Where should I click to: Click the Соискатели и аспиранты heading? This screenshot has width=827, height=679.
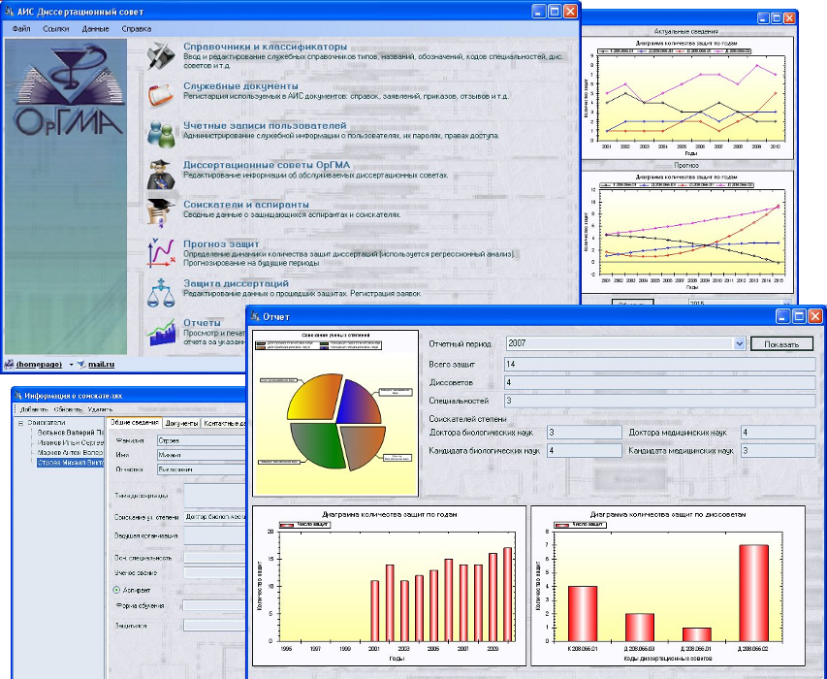pos(246,204)
